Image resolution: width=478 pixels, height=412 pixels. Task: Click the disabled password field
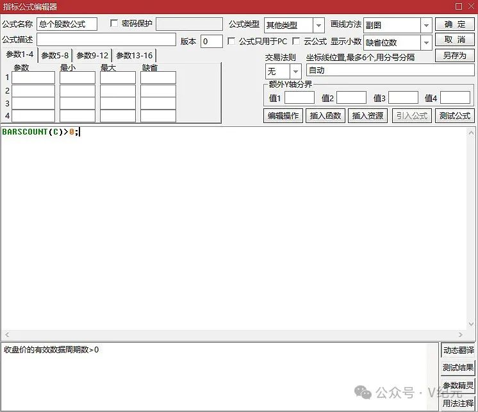(x=189, y=24)
